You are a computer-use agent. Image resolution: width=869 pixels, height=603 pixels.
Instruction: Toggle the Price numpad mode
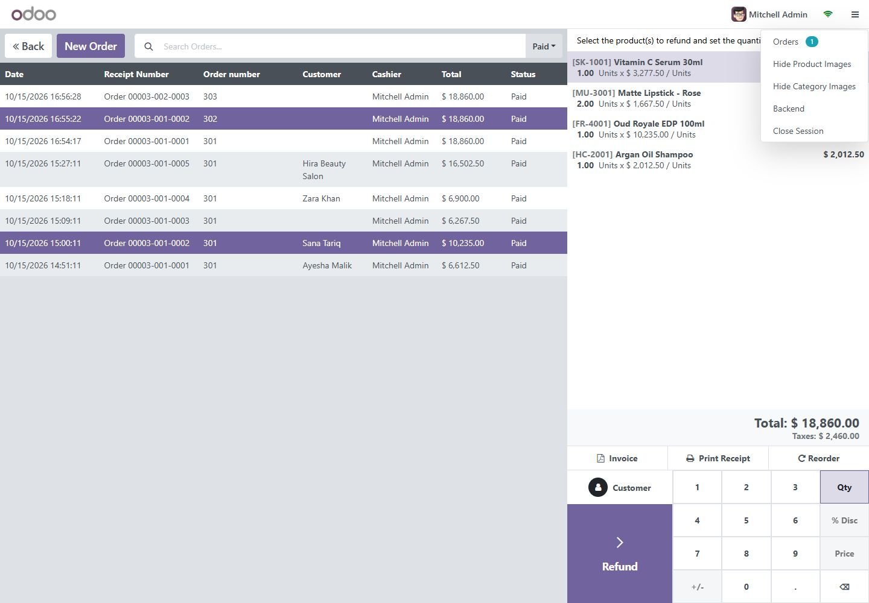pos(844,554)
